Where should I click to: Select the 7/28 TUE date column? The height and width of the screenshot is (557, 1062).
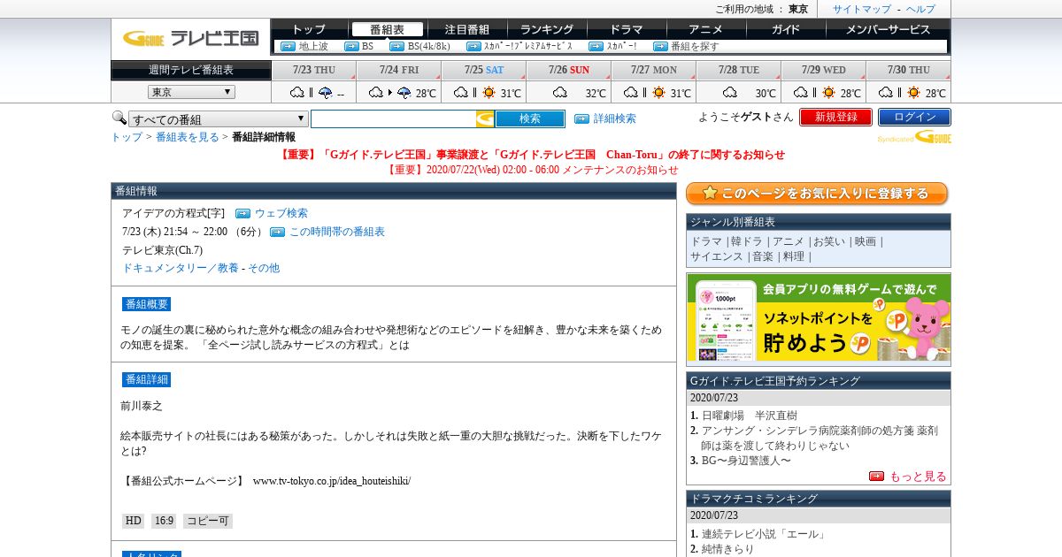738,70
